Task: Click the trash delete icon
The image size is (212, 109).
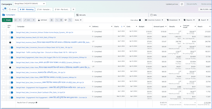Action: click(61, 20)
